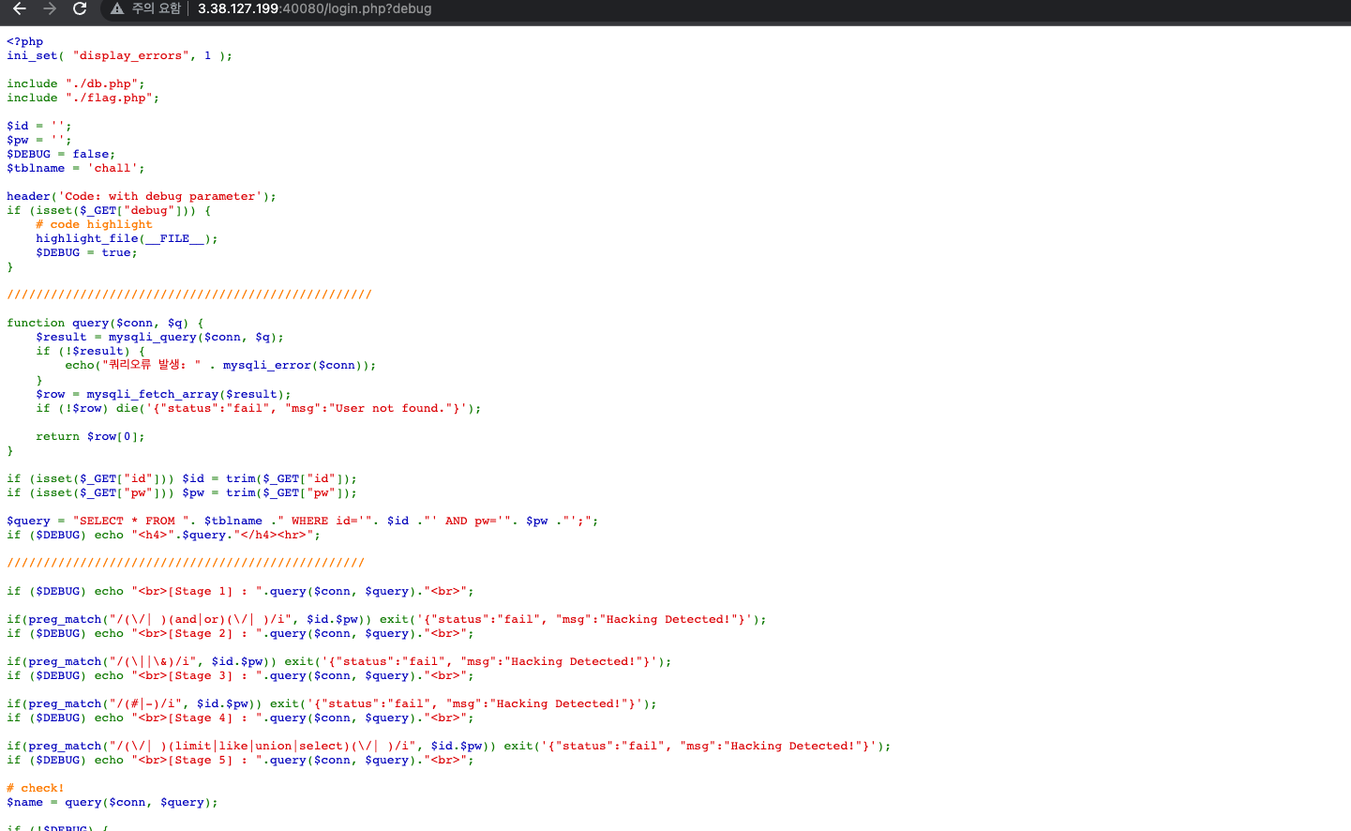The height and width of the screenshot is (831, 1351).
Task: Click the $pw = trim($_GET["pw"]) line
Action: [182, 492]
